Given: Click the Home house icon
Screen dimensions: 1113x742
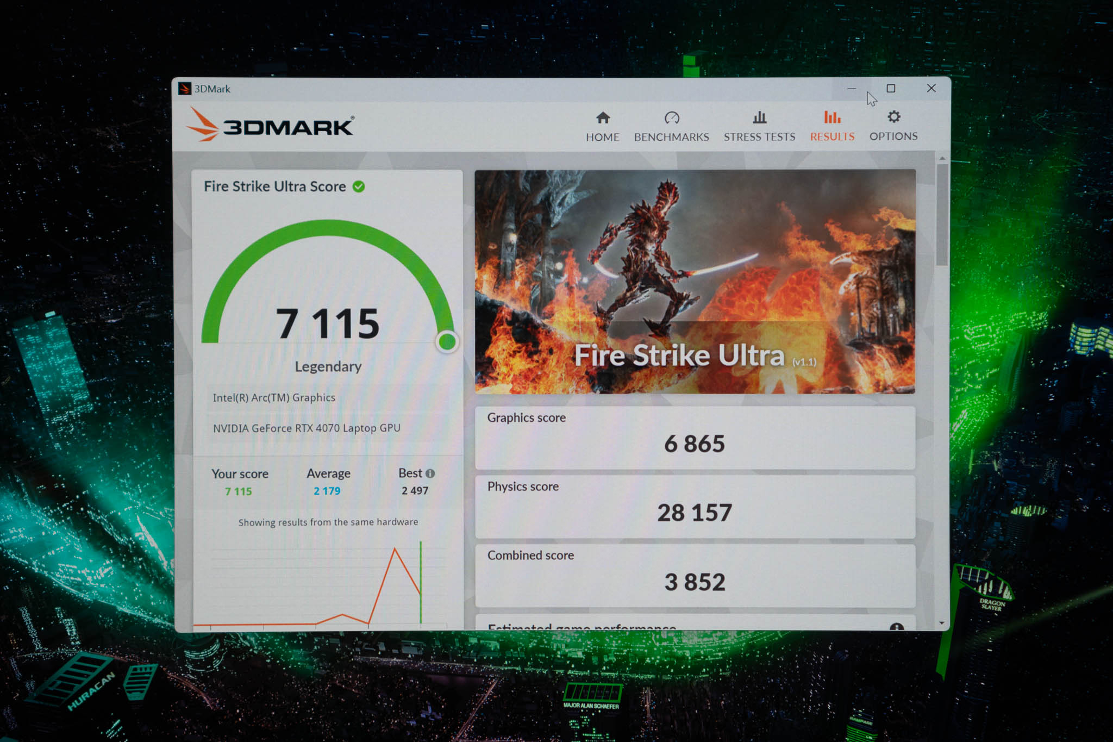Looking at the screenshot, I should [x=603, y=117].
